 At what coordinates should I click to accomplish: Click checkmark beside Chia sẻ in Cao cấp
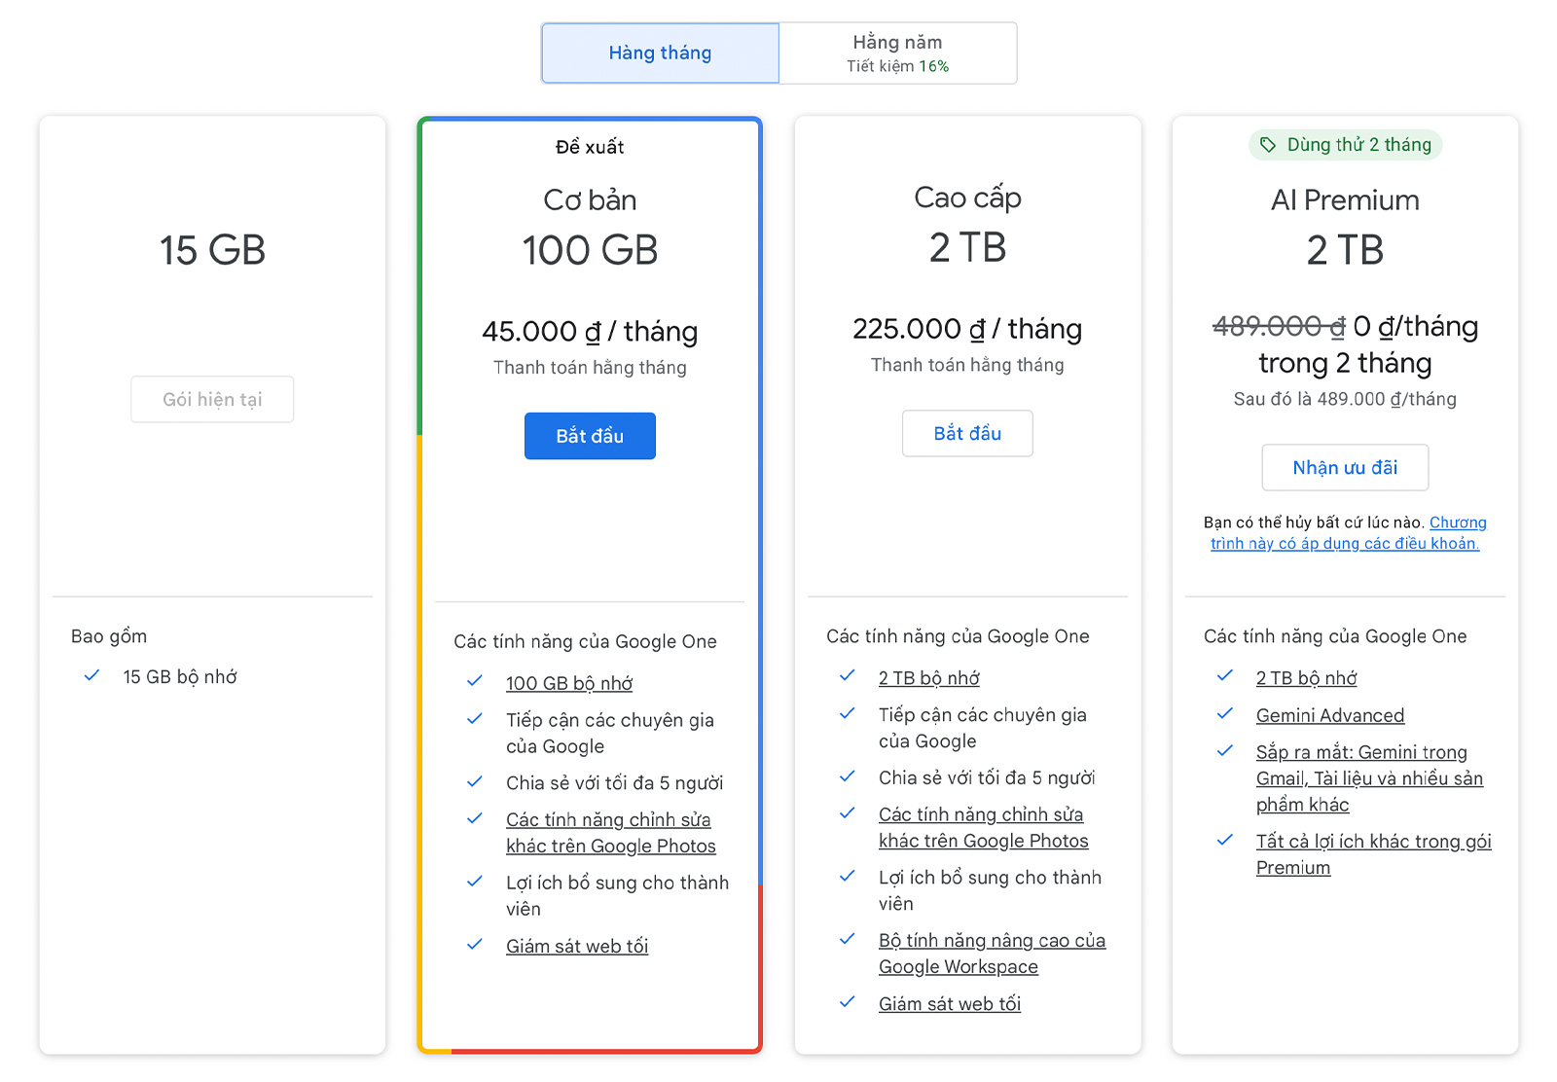[848, 775]
